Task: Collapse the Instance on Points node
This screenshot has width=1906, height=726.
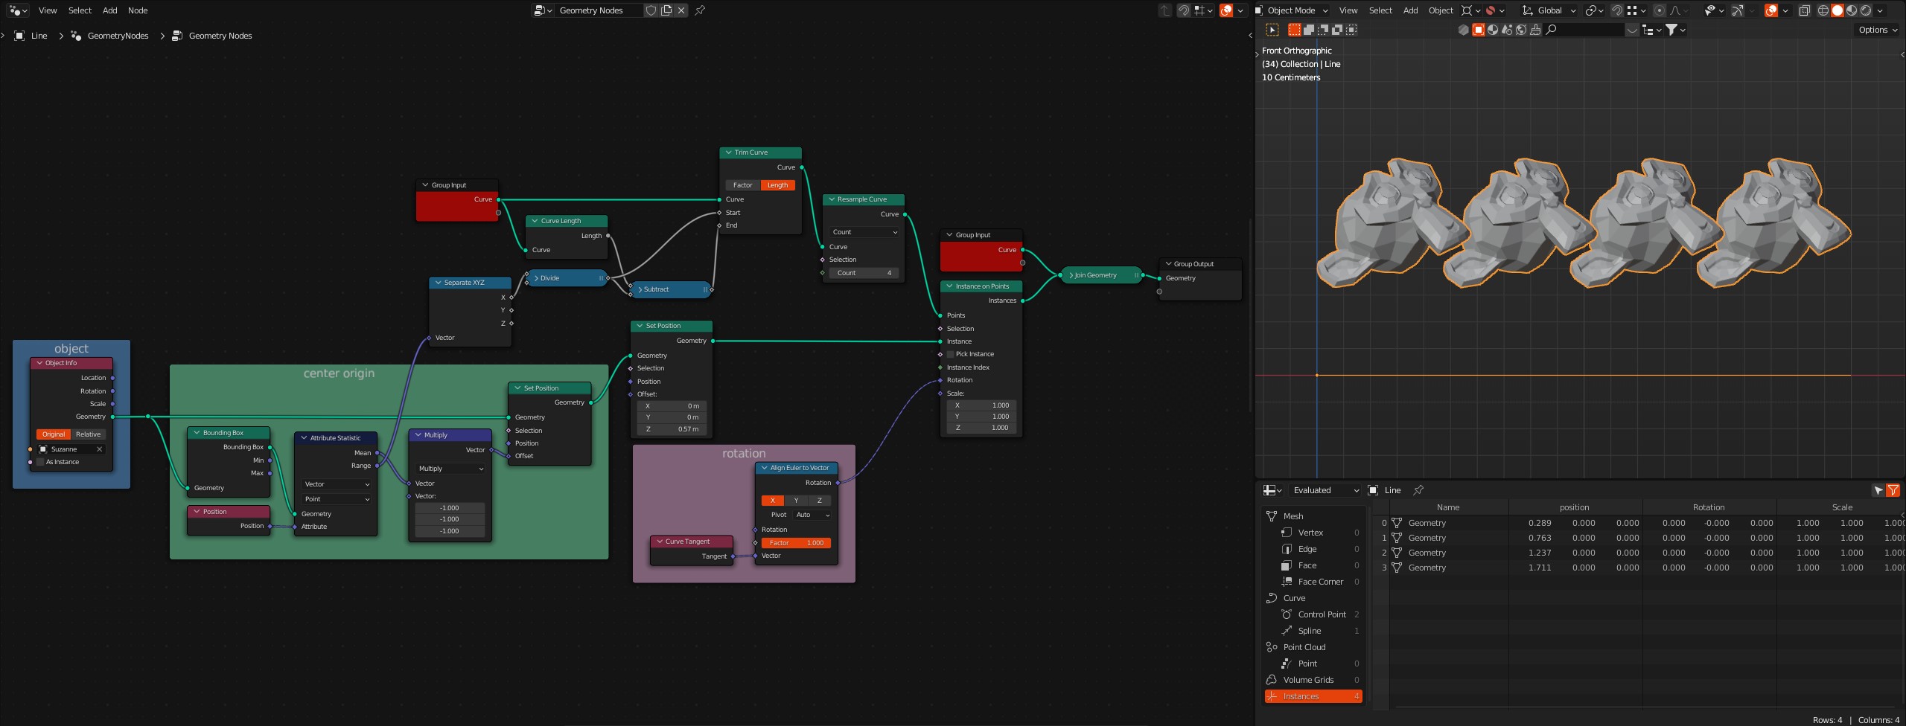Action: [x=949, y=286]
